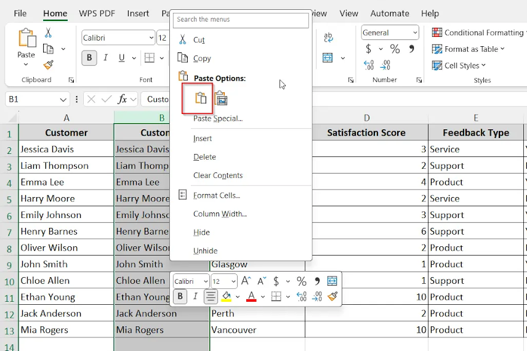This screenshot has width=527, height=351.
Task: Switch to the Automate tab
Action: (x=390, y=14)
